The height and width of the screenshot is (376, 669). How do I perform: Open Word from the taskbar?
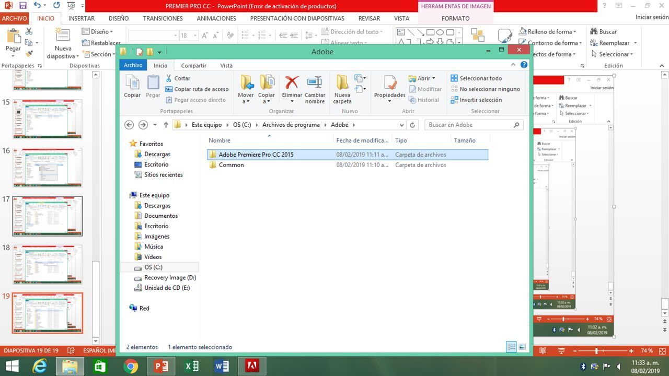pyautogui.click(x=222, y=366)
